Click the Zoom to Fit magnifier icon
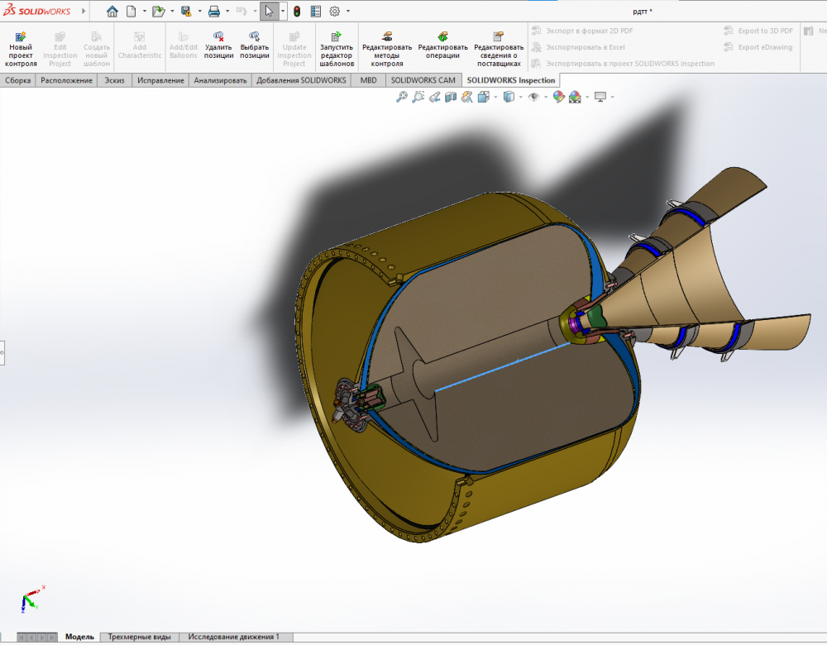Screen dimensions: 827x645 402,97
